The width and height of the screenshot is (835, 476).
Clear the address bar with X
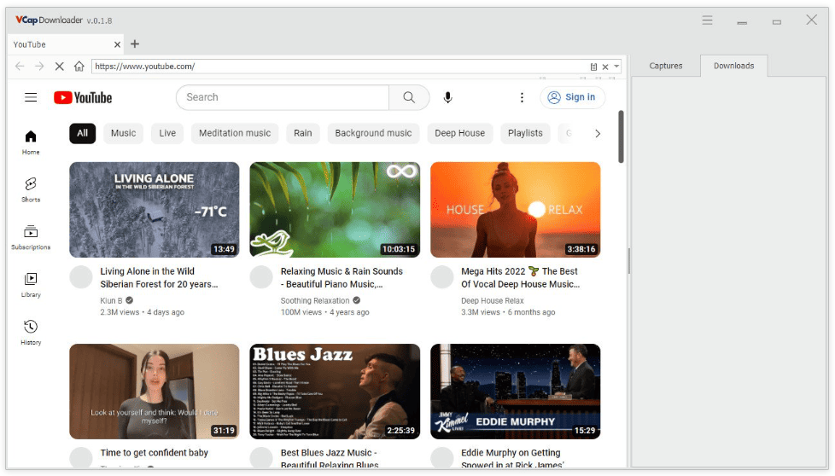pyautogui.click(x=605, y=67)
